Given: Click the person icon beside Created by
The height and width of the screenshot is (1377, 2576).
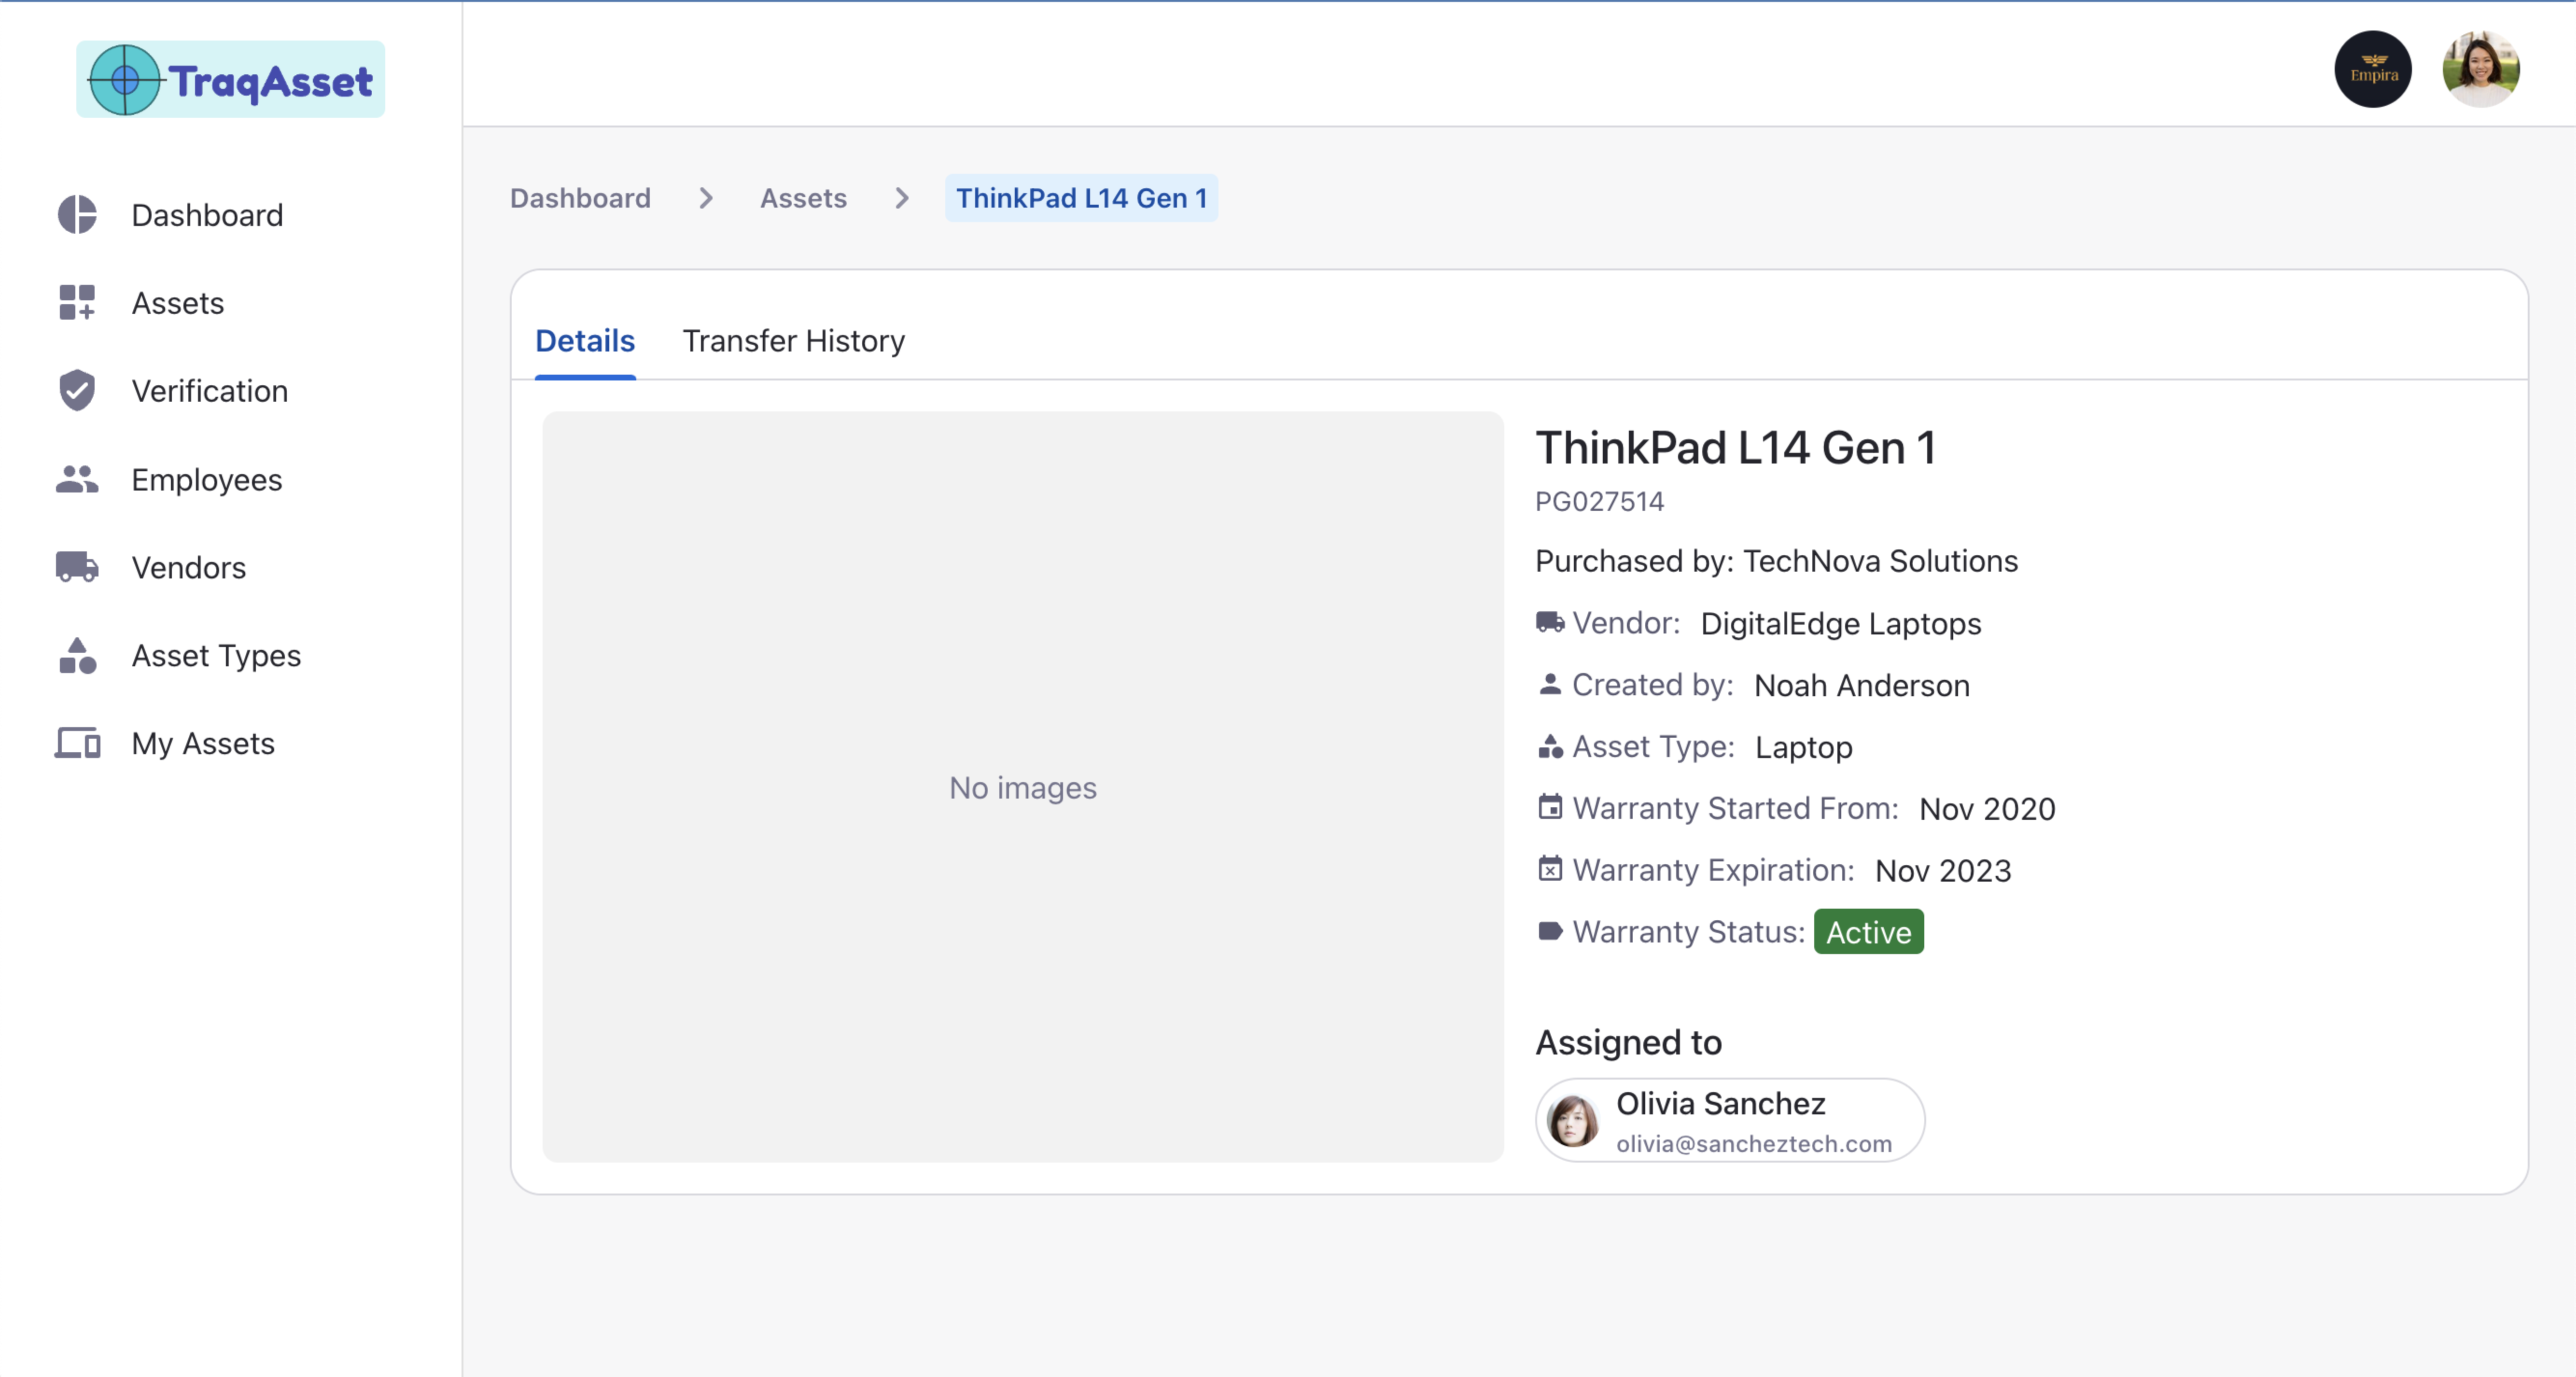Looking at the screenshot, I should pyautogui.click(x=1550, y=684).
